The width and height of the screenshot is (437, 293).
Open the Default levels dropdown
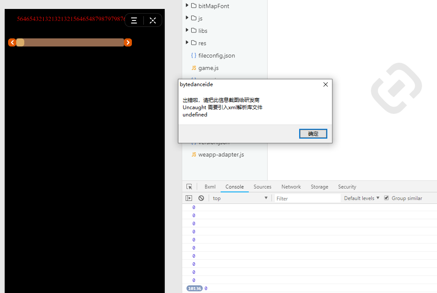click(x=361, y=198)
